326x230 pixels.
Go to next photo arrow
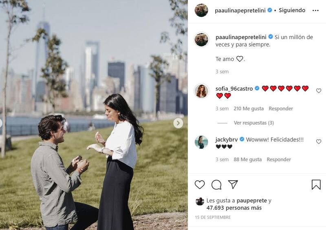[178, 123]
